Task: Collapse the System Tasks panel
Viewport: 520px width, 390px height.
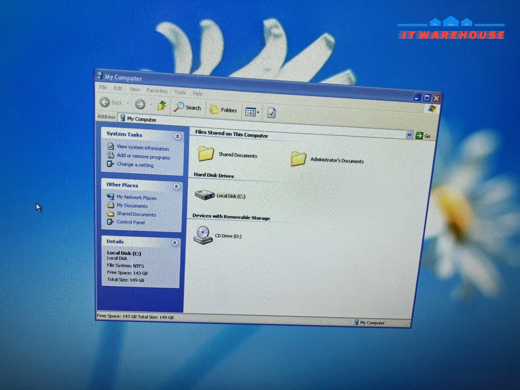Action: [x=177, y=136]
